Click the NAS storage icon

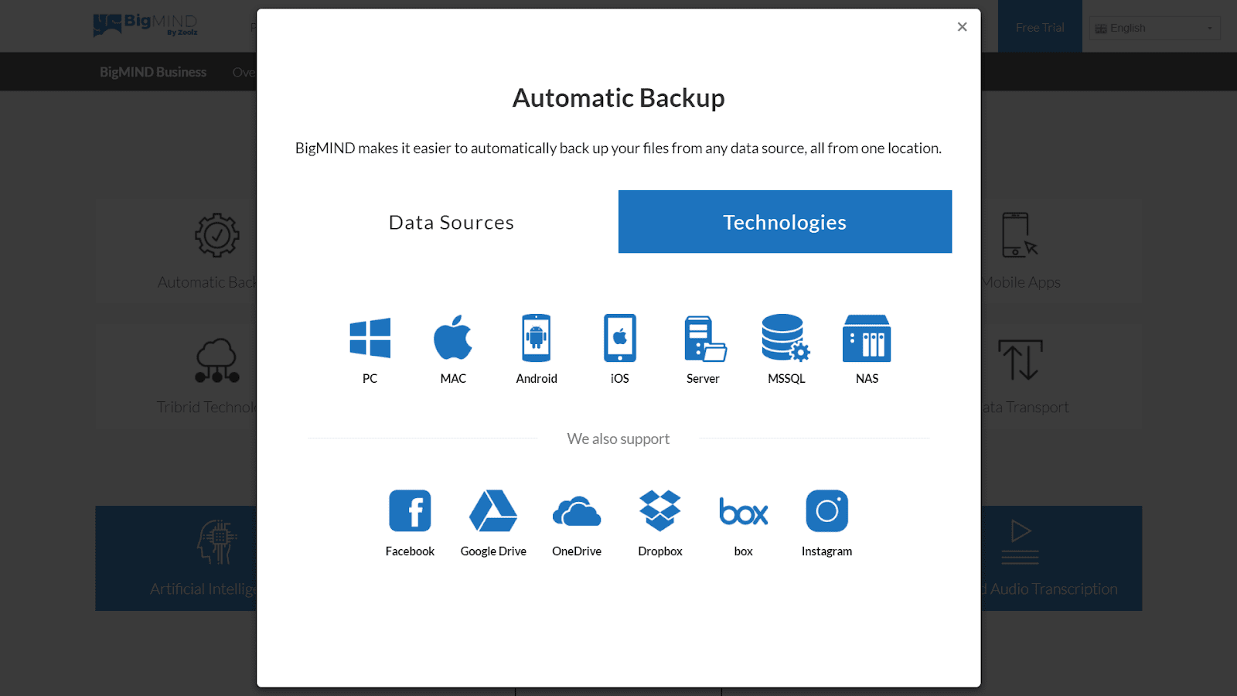pyautogui.click(x=867, y=338)
